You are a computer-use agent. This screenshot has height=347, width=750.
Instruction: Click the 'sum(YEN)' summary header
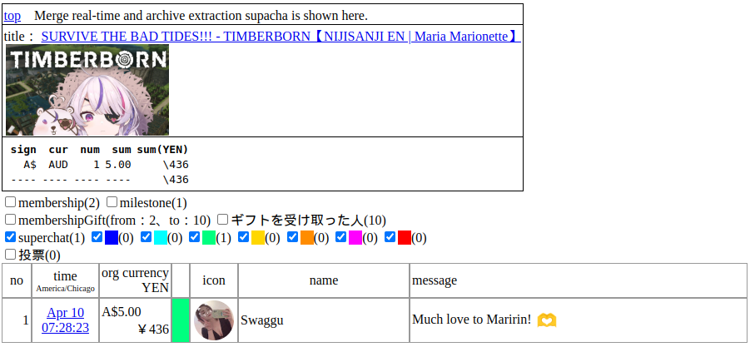pyautogui.click(x=162, y=150)
